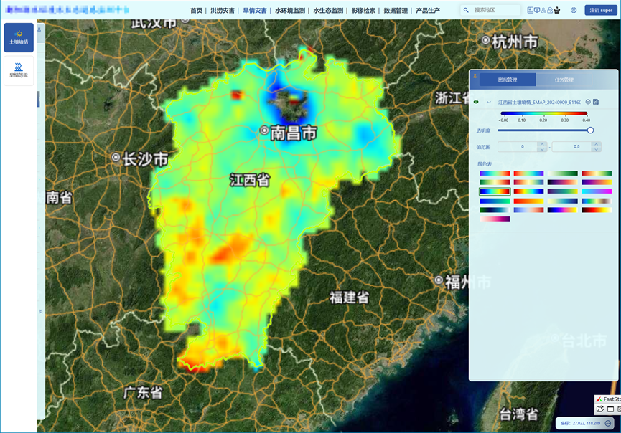Open the hexagon settings icon in header
The height and width of the screenshot is (433, 621).
[x=574, y=10]
